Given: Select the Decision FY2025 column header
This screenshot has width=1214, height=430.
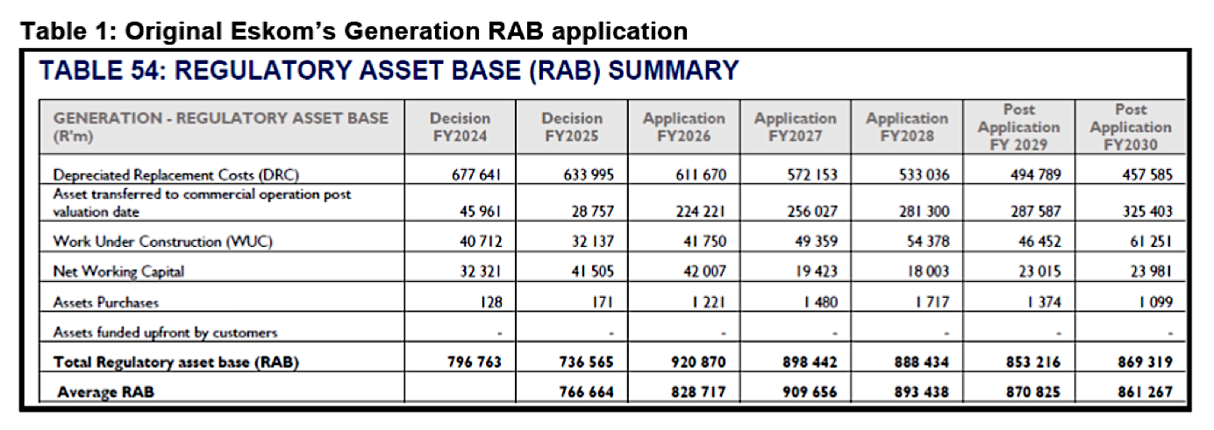Looking at the screenshot, I should [x=572, y=127].
